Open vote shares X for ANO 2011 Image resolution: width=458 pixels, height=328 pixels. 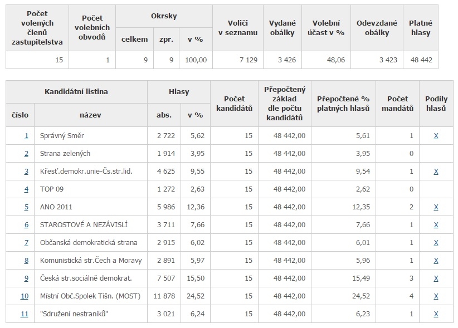(436, 207)
